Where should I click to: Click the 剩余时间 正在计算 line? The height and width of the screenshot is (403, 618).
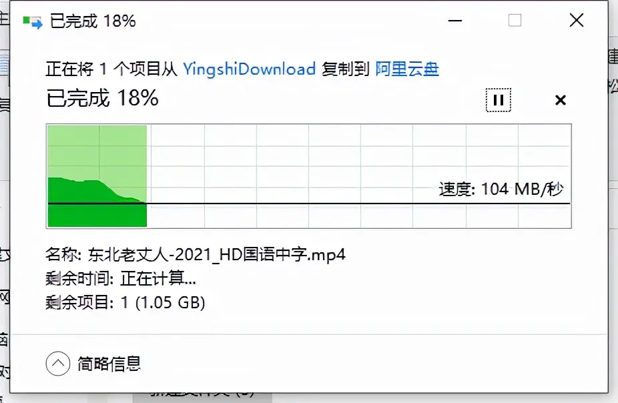click(x=121, y=278)
